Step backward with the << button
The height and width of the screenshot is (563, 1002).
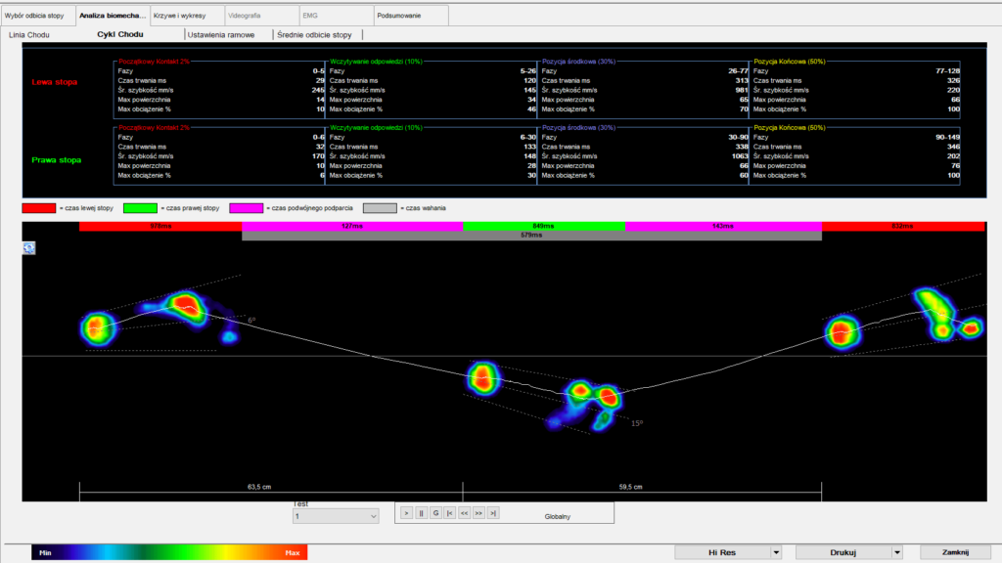465,512
